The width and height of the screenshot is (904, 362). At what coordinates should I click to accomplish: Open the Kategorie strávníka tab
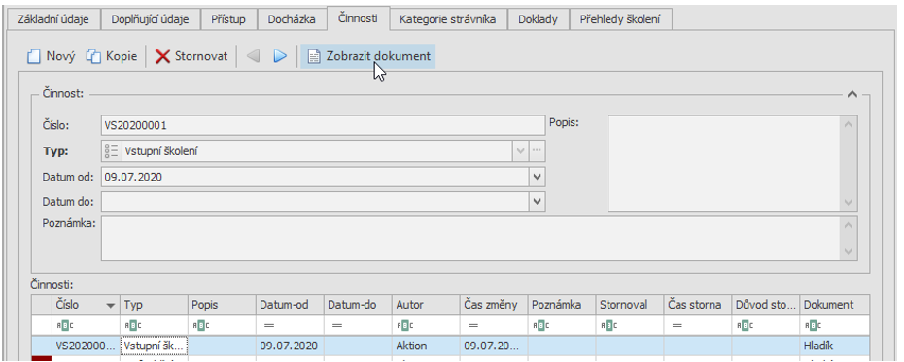(448, 19)
